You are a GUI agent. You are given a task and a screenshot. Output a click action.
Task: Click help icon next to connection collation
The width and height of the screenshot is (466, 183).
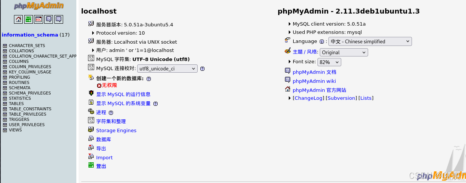(203, 69)
